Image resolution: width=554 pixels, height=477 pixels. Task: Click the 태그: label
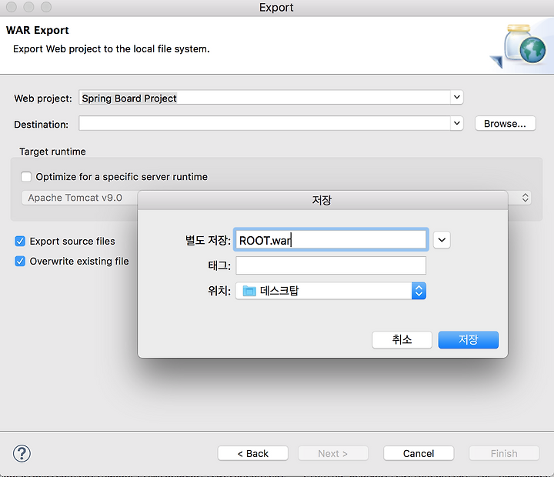point(219,265)
